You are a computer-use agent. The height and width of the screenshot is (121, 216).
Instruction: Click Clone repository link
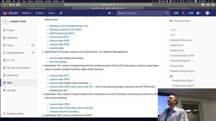(x=182, y=21)
